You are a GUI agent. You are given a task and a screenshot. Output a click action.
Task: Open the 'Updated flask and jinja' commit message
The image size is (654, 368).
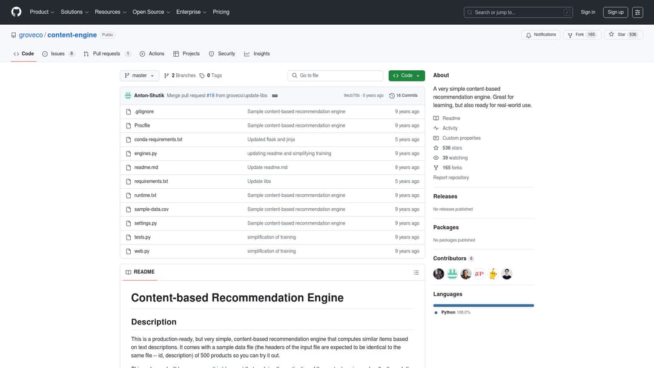pos(271,140)
